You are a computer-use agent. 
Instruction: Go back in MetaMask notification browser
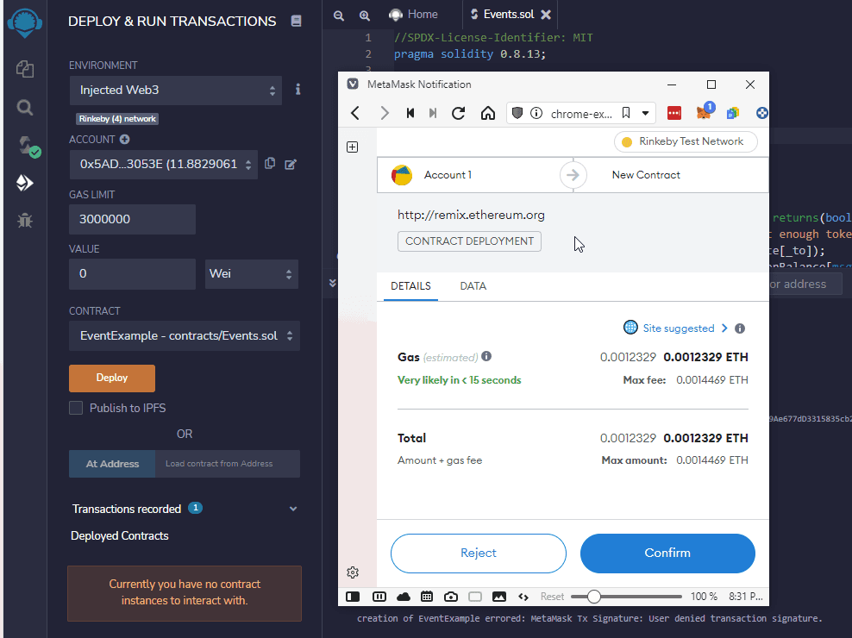click(x=355, y=113)
